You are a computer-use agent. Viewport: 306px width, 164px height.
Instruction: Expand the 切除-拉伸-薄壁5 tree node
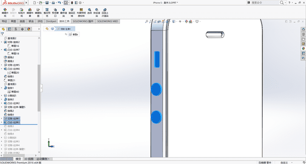(x=2, y=107)
